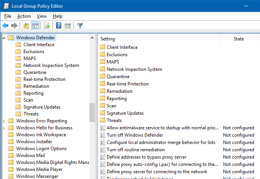Minimize the Local Group Policy Editor window
Viewport: 260px width, 179px height.
click(x=246, y=6)
